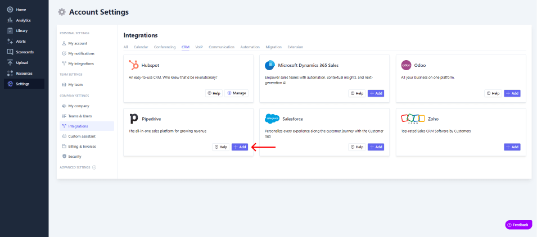Add the Odoo integration

click(x=512, y=93)
